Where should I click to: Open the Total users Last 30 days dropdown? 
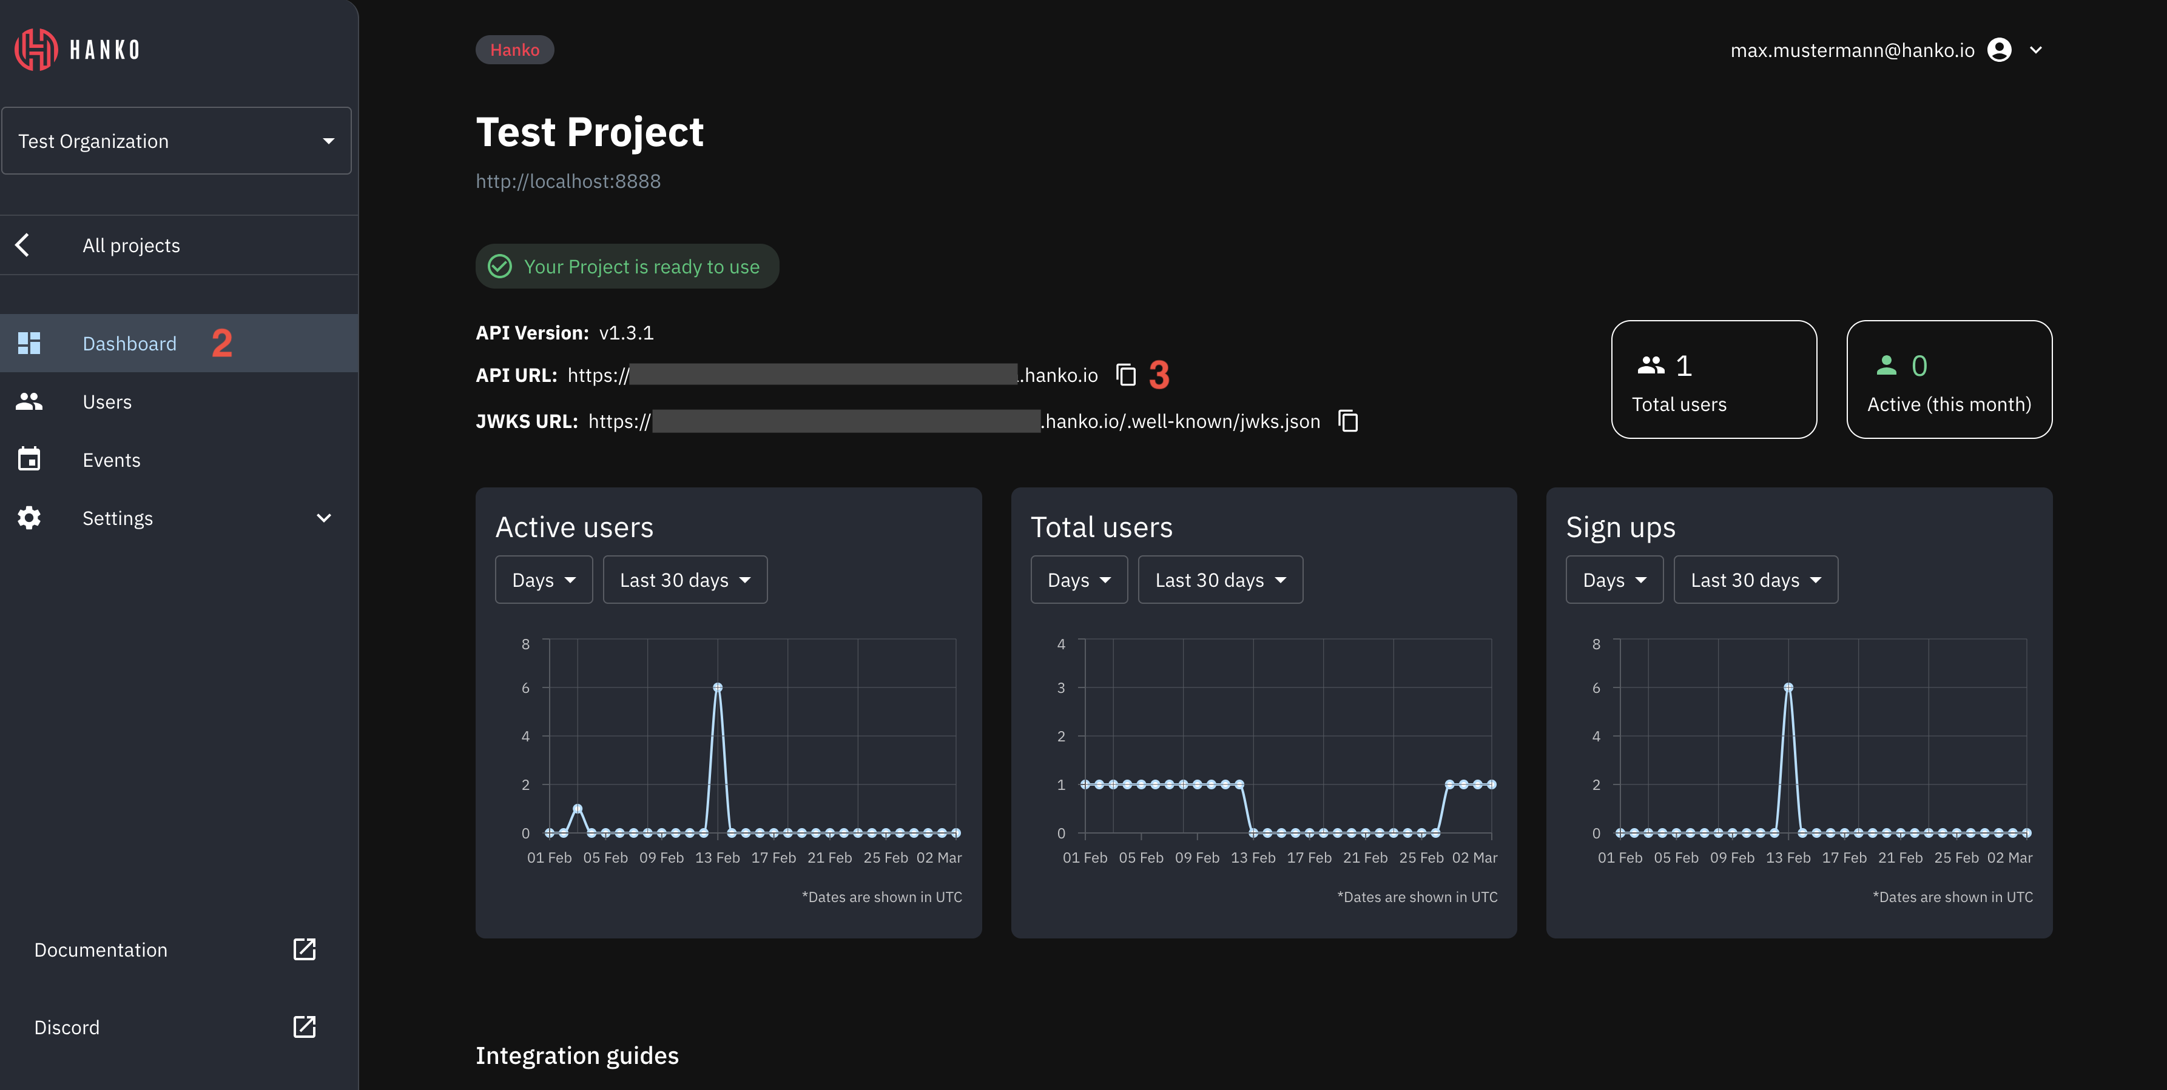(1220, 580)
